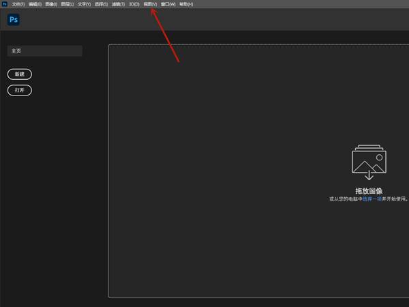Select the 主页 Home tab
This screenshot has width=409, height=307.
45,51
